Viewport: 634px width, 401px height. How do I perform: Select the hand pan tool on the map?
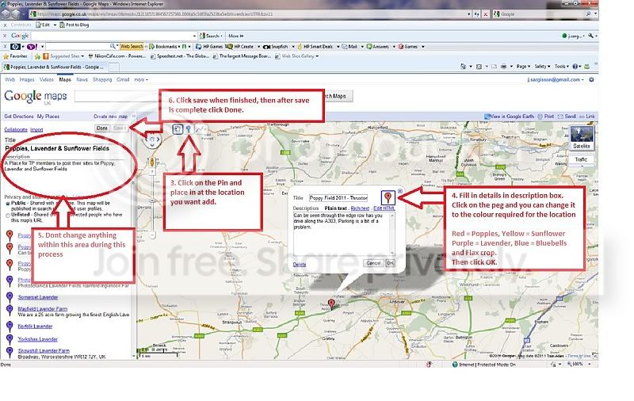(178, 129)
